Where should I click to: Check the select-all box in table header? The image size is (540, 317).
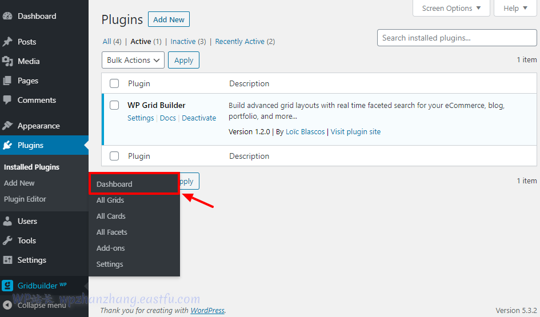114,83
